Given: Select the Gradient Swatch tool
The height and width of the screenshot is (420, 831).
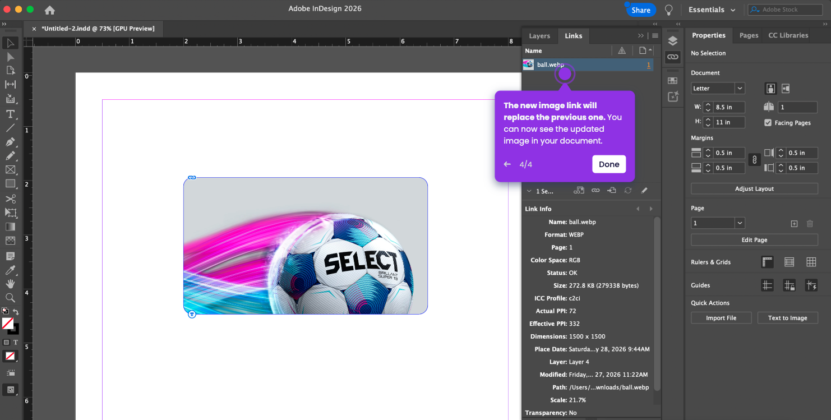Looking at the screenshot, I should 10,227.
